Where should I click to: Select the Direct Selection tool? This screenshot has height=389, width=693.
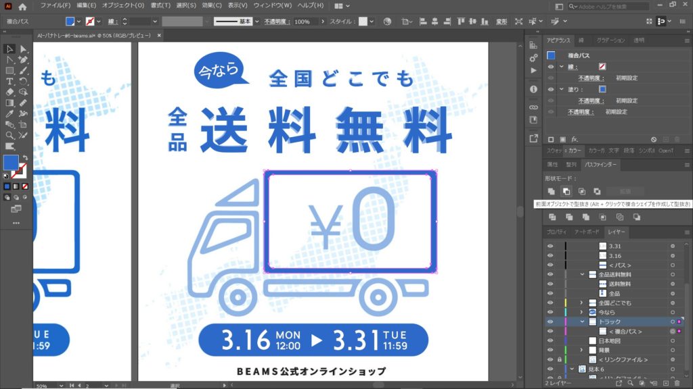(24, 49)
